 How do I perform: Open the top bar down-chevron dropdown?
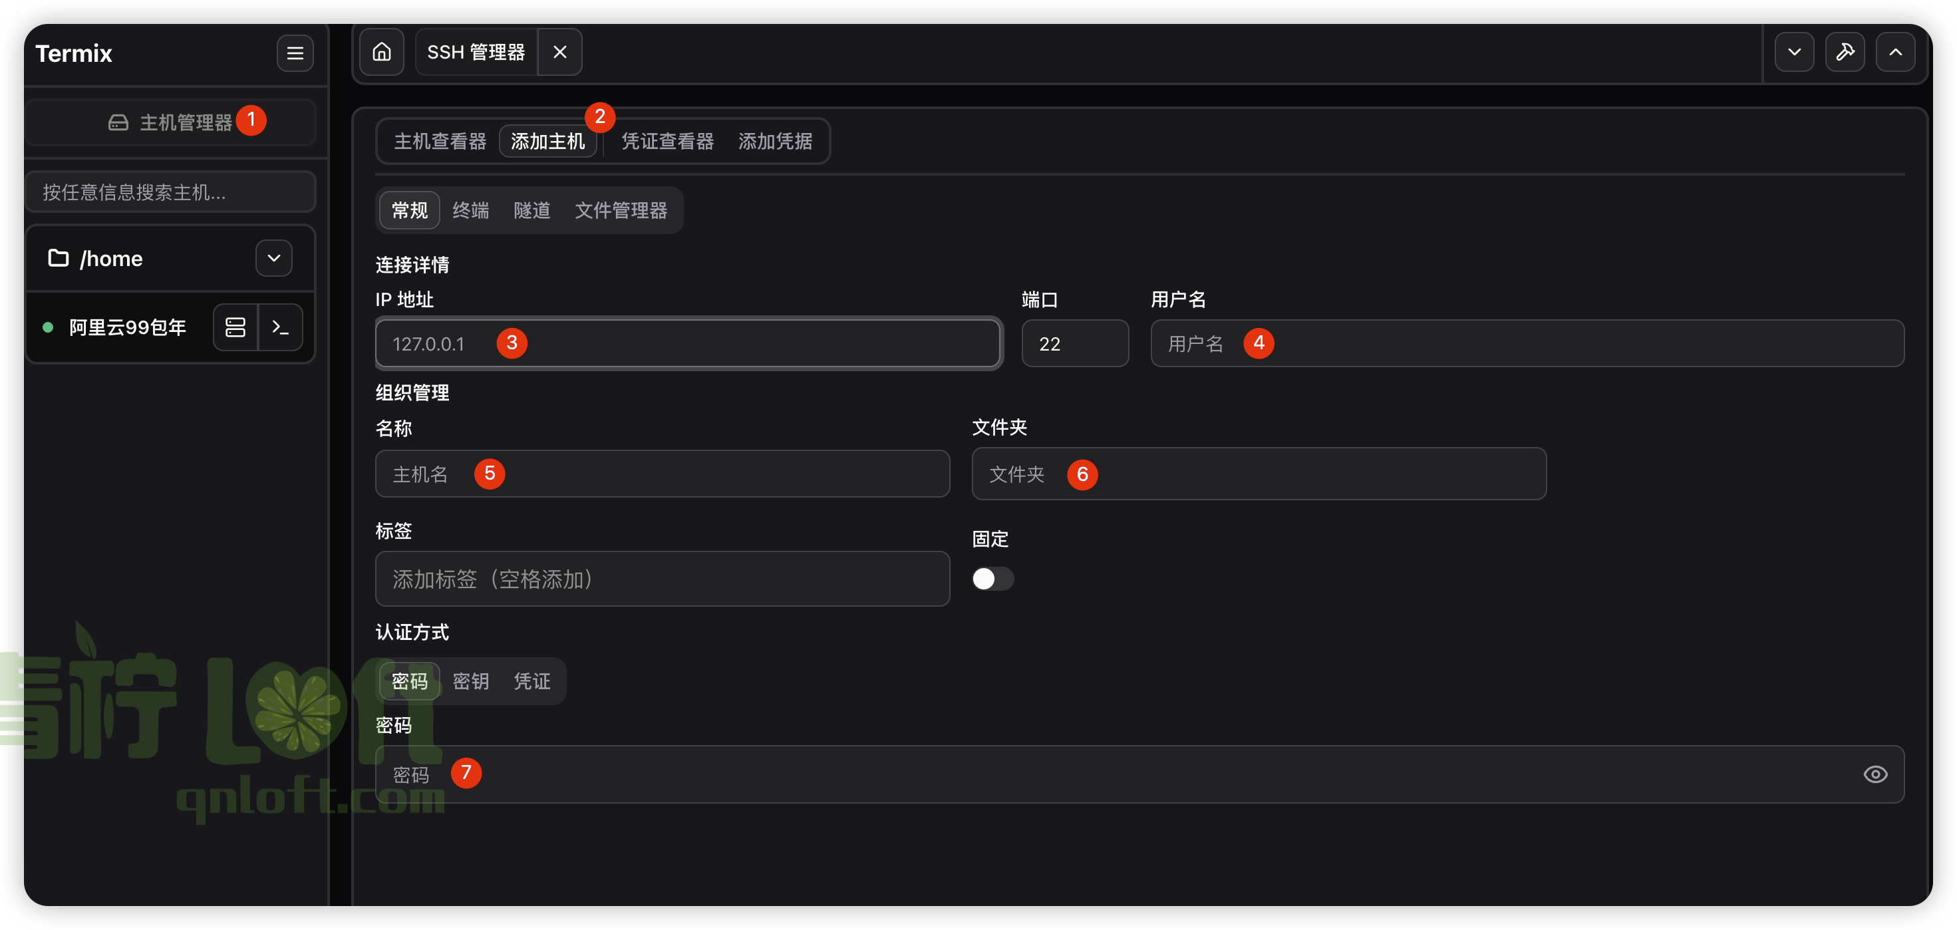point(1793,52)
